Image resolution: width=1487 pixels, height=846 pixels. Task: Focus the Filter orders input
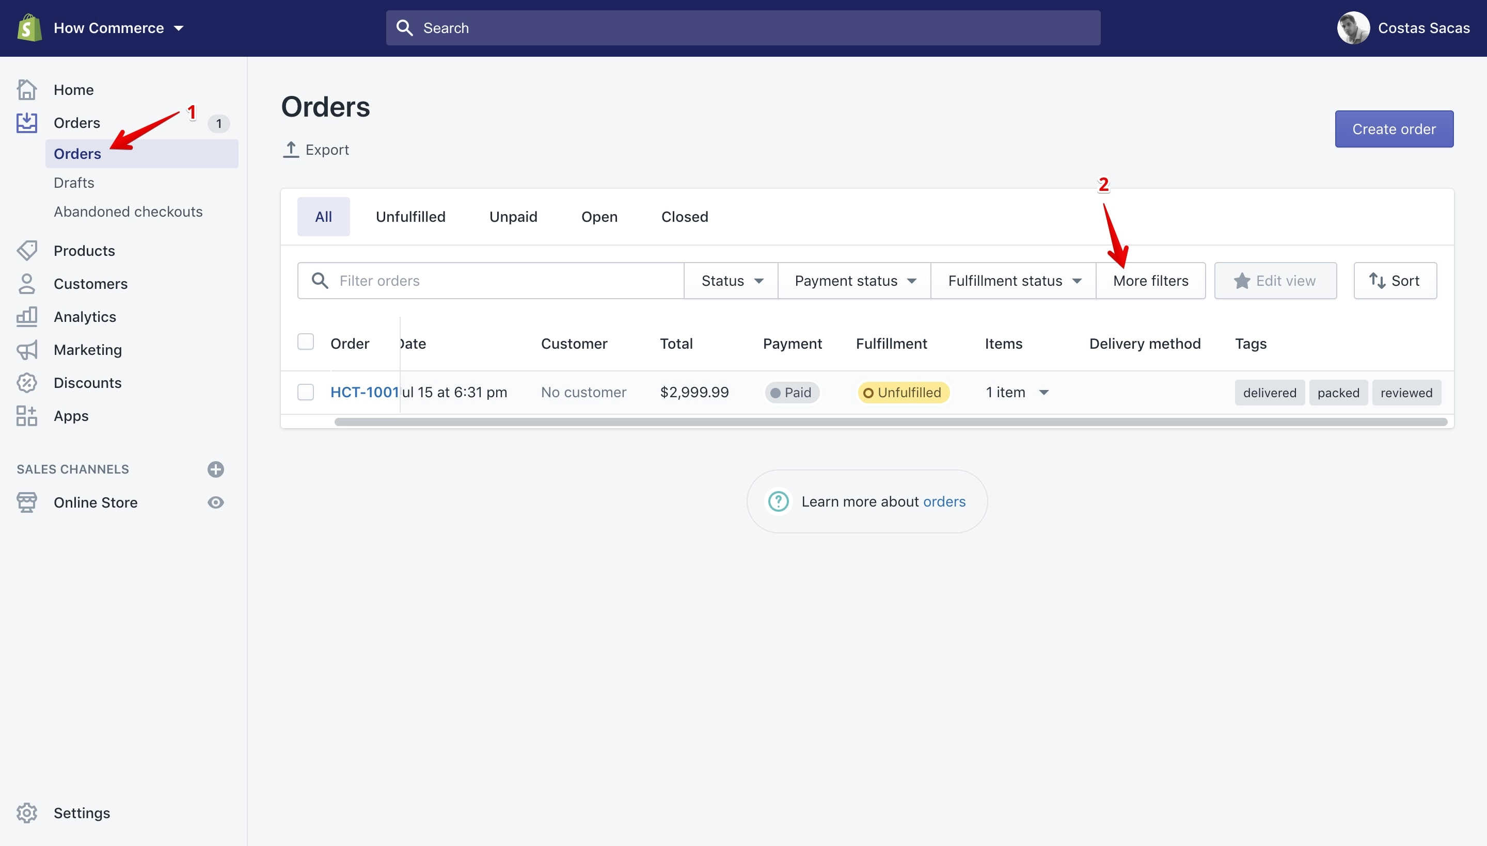click(491, 281)
